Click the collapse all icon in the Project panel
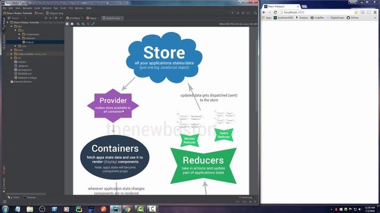 (50, 18)
